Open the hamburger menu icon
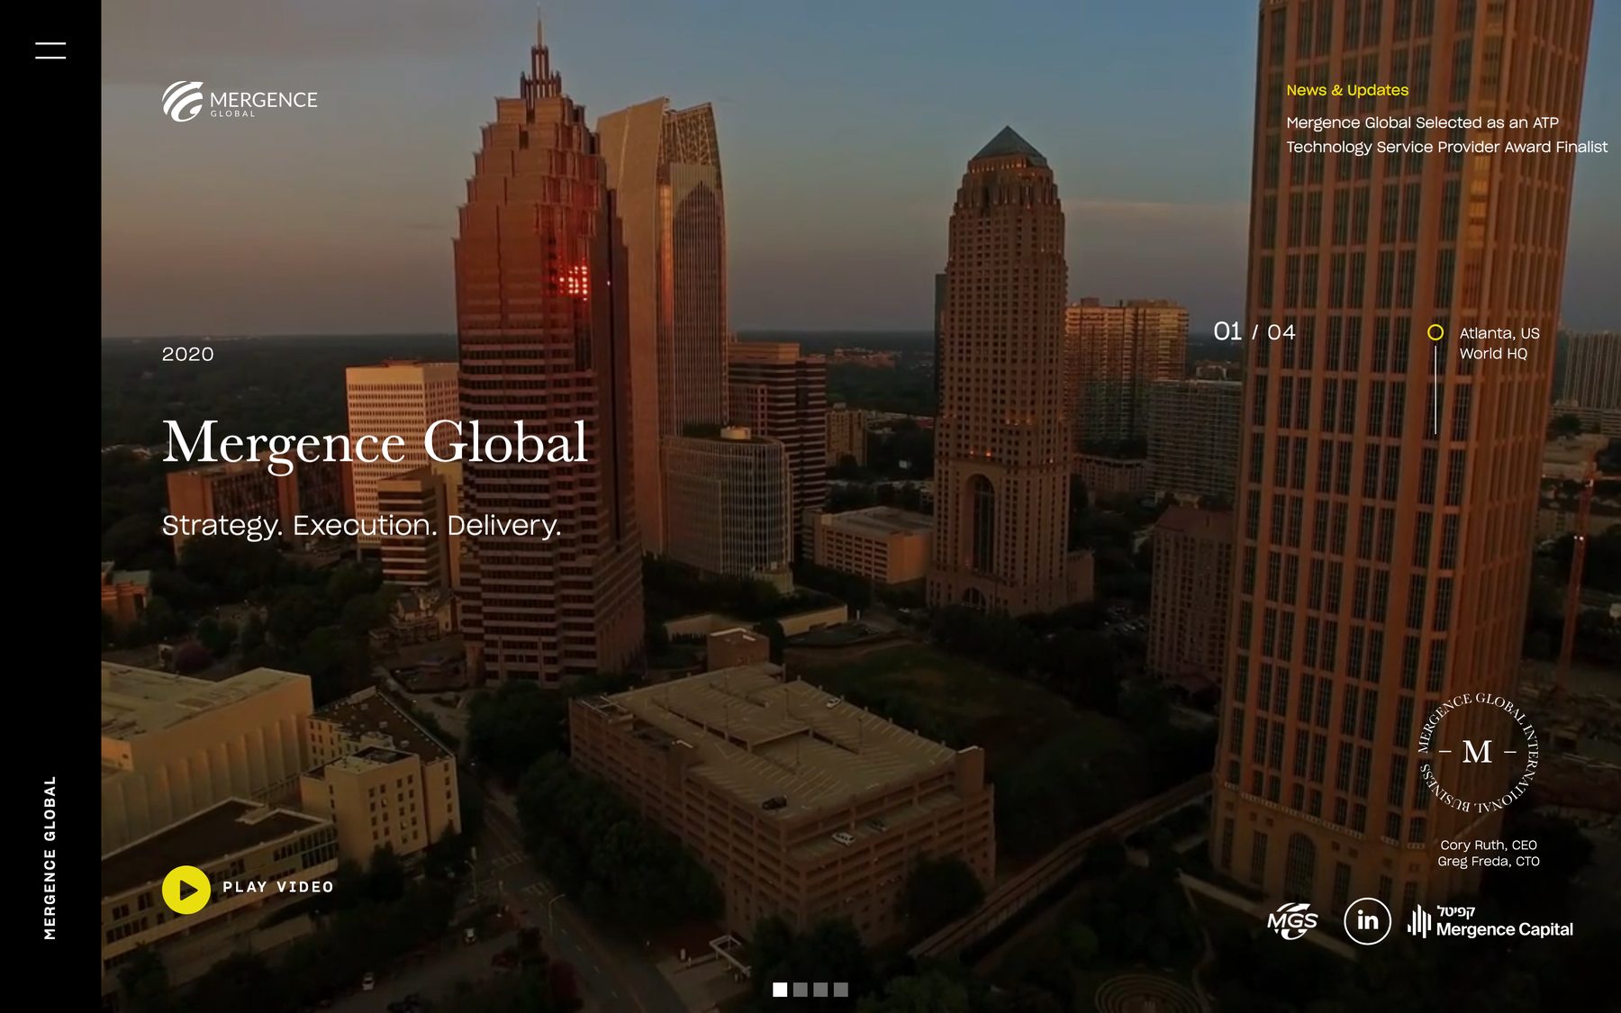The image size is (1621, 1013). [50, 50]
